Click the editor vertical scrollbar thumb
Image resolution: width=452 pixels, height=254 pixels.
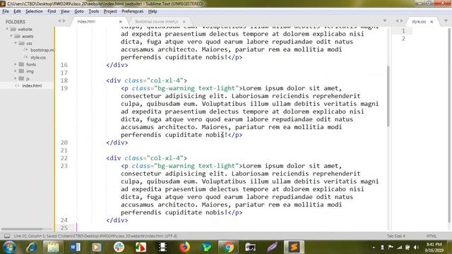(x=388, y=96)
